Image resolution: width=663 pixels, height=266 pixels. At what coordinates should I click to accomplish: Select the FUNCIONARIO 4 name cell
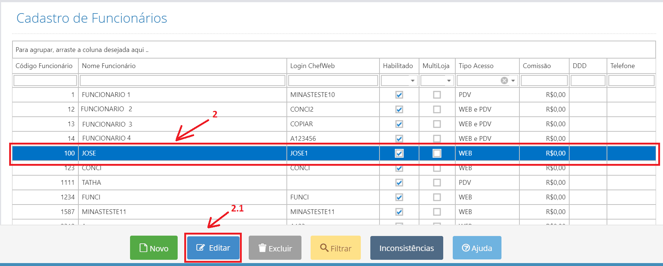pyautogui.click(x=182, y=138)
